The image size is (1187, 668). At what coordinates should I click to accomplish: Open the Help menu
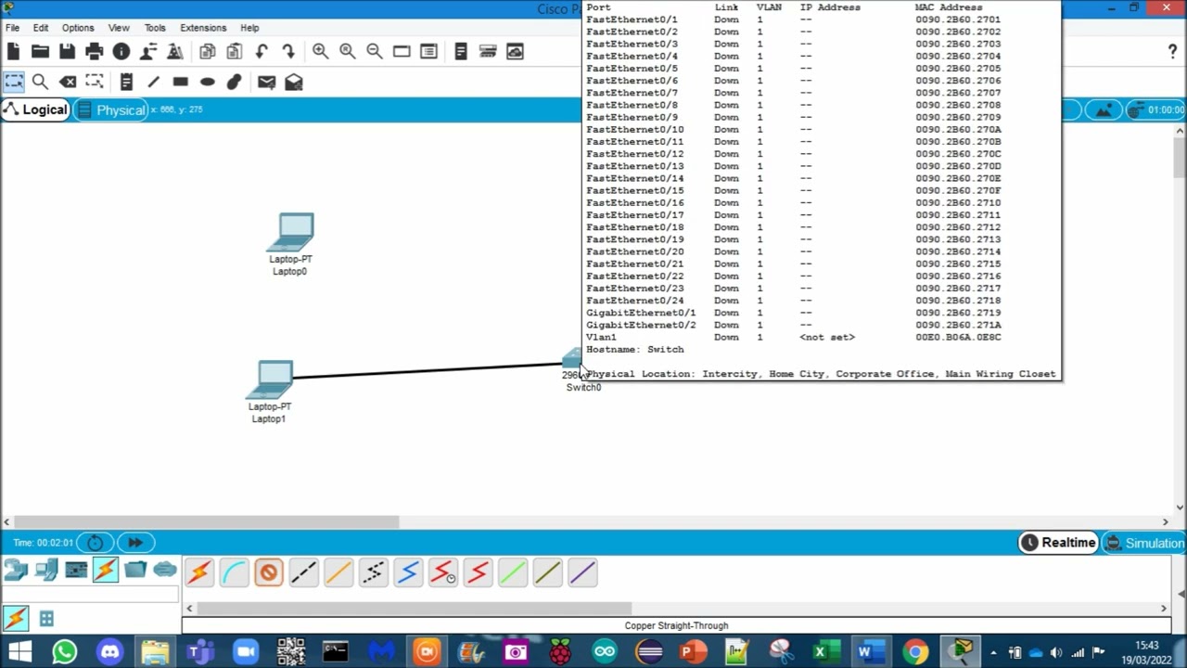click(249, 28)
